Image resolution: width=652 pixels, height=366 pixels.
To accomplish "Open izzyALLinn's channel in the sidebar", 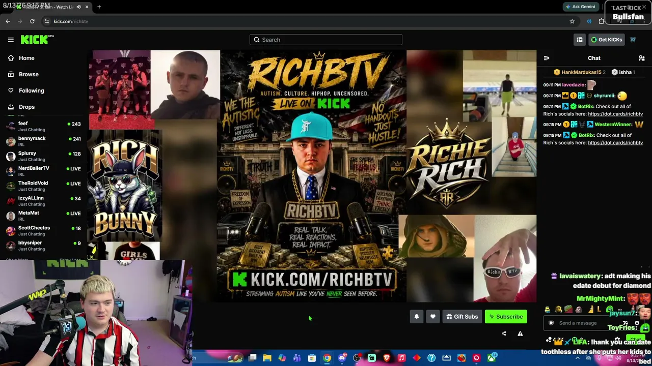I will point(44,201).
